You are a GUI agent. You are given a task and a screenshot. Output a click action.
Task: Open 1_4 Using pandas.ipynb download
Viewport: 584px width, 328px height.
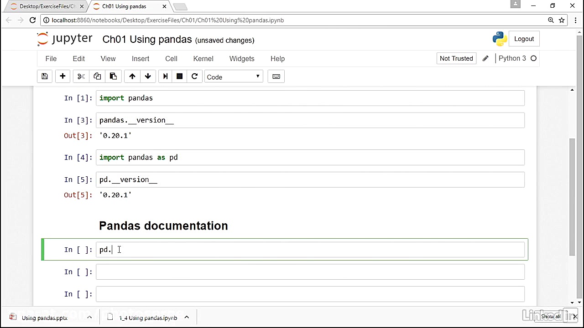(x=148, y=318)
